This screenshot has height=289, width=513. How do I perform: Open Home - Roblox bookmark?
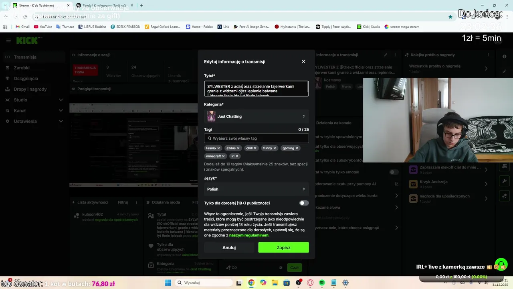(x=199, y=26)
